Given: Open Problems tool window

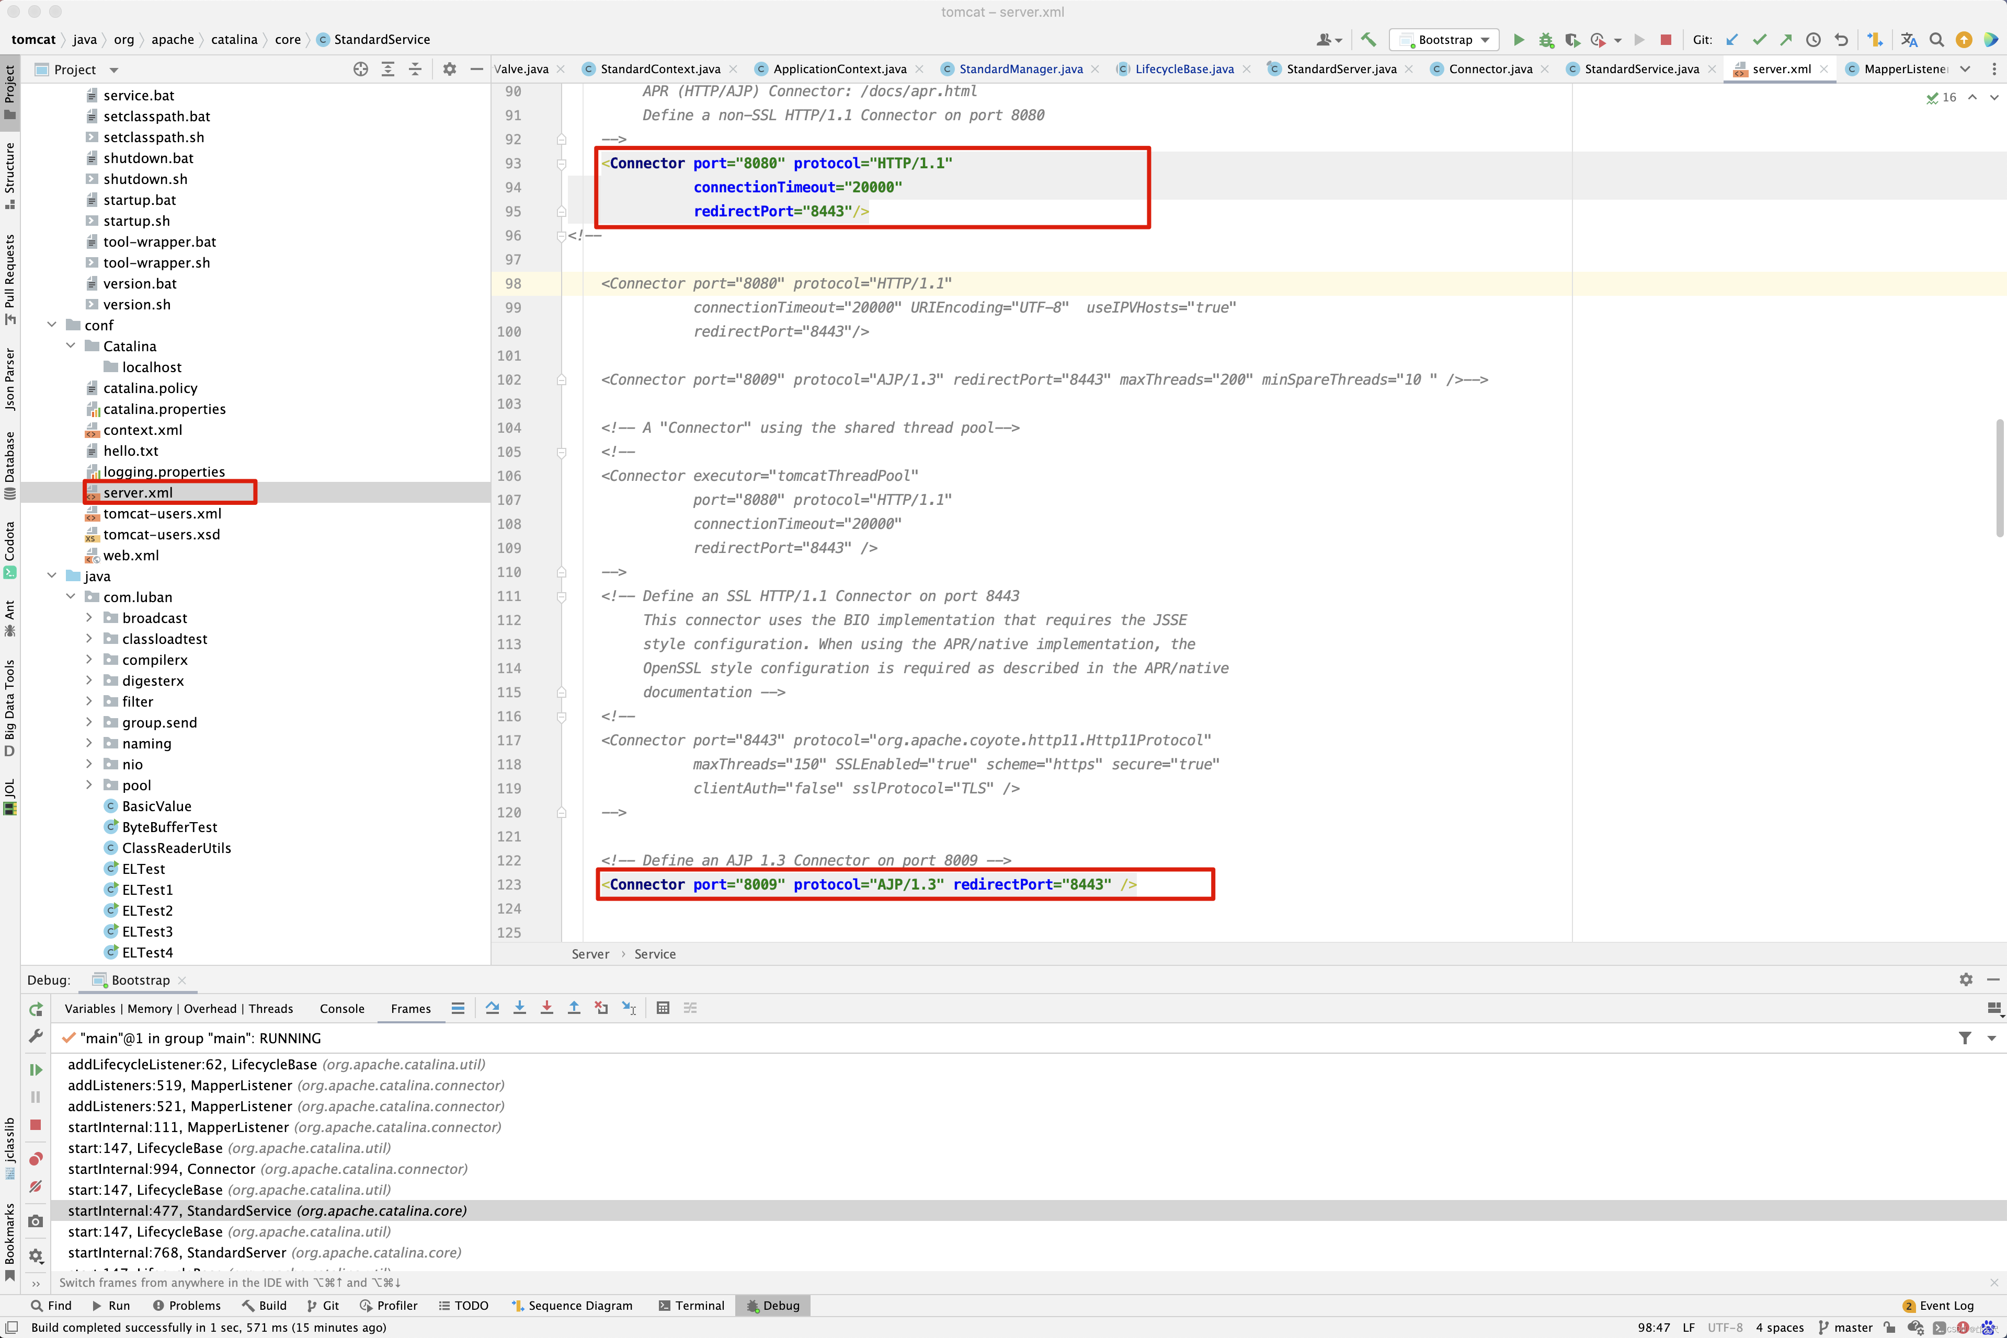Looking at the screenshot, I should [x=186, y=1306].
